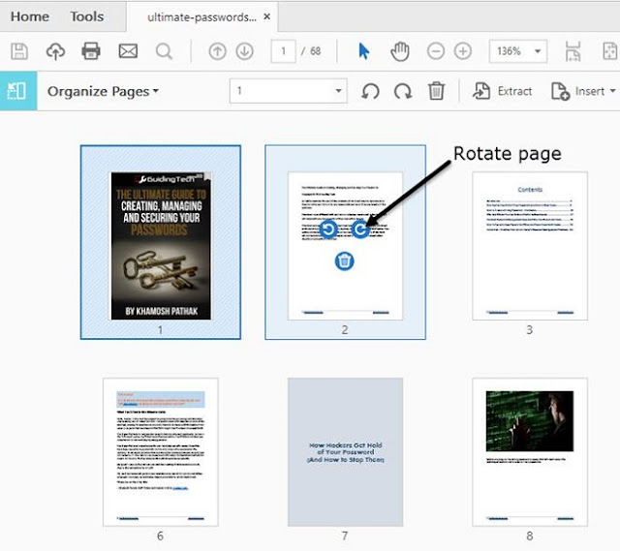Select the Hand pan tool

coord(399,51)
